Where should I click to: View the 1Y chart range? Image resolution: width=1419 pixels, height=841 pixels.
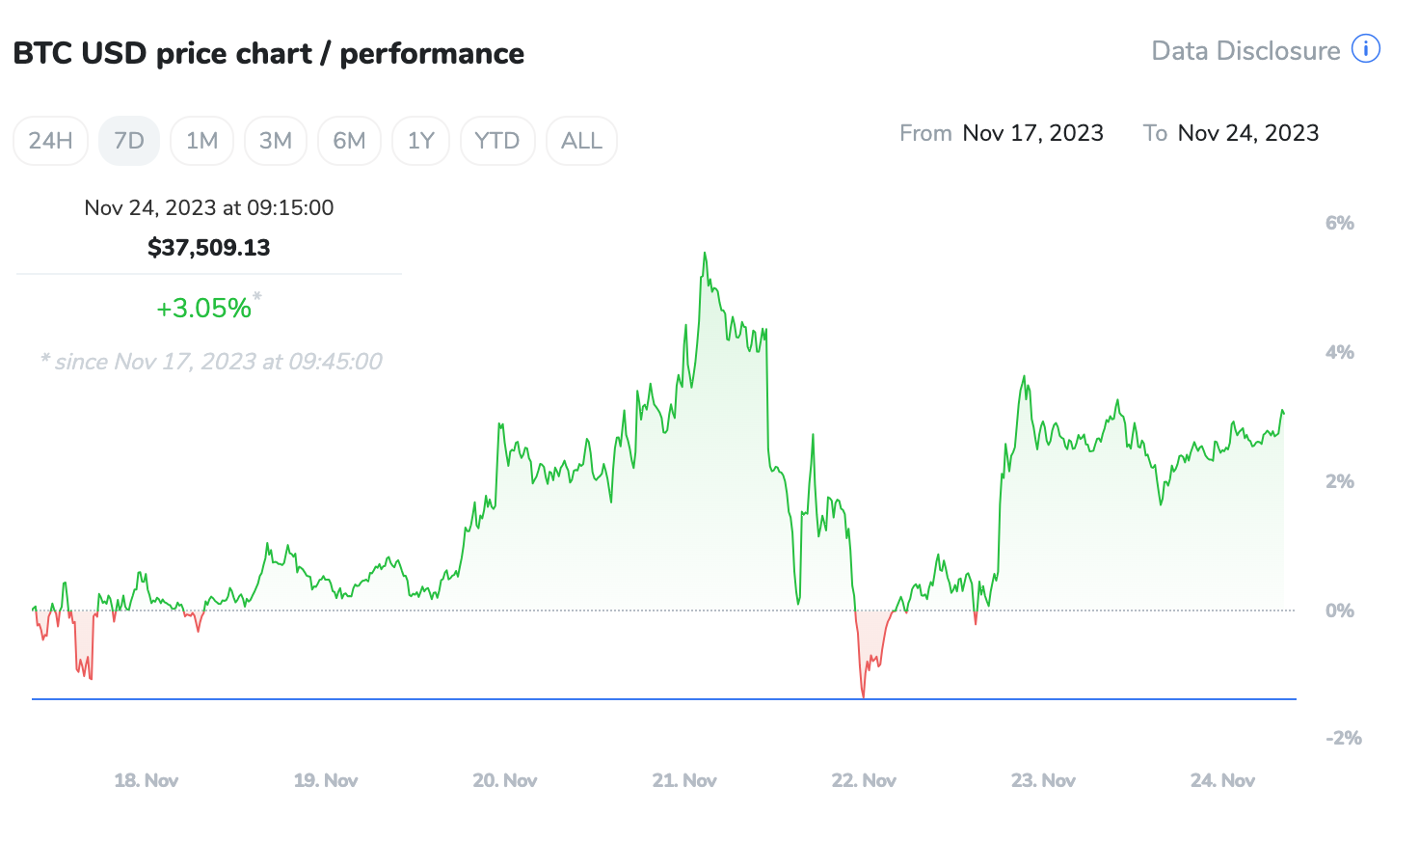[x=420, y=140]
